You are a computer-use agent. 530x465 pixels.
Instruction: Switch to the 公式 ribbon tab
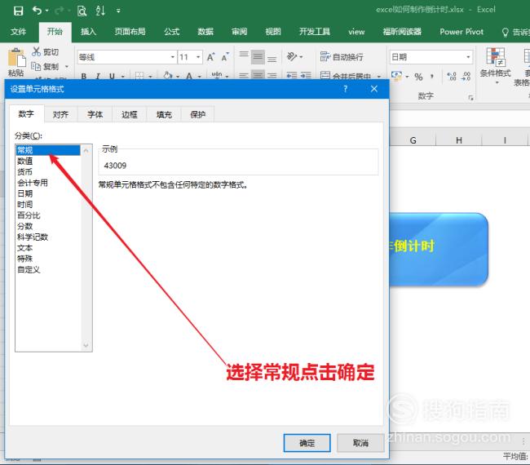172,32
